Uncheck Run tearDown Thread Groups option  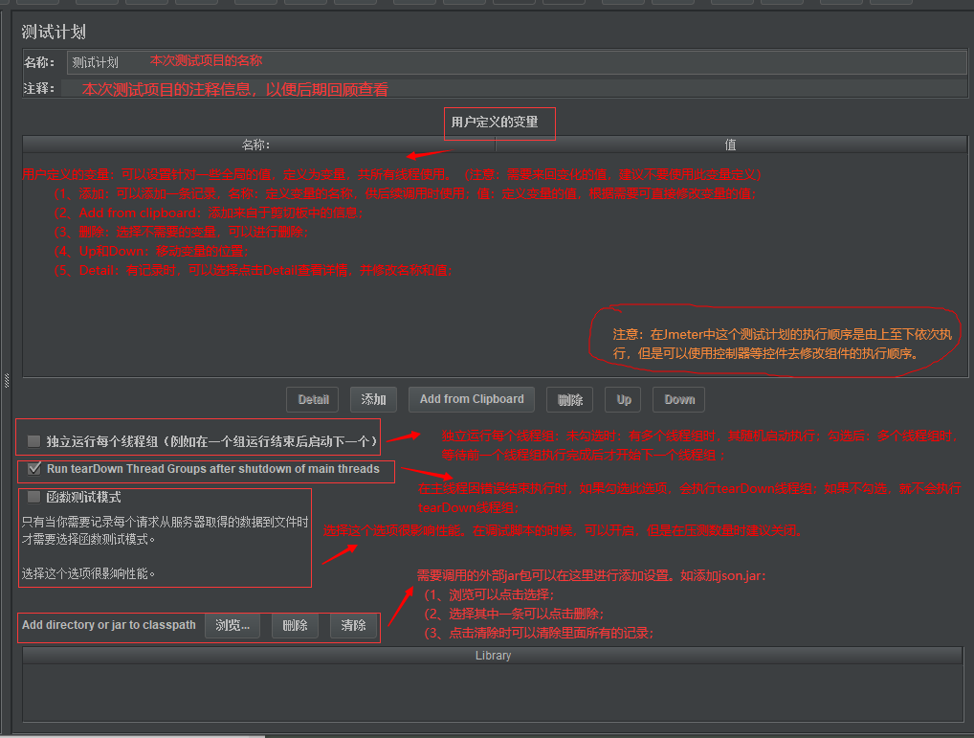[34, 468]
